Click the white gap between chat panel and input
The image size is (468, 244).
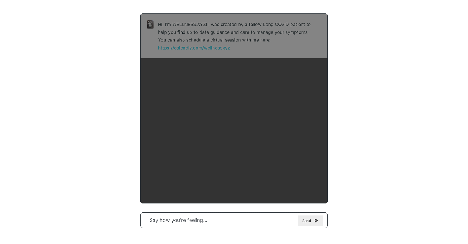tap(234, 208)
